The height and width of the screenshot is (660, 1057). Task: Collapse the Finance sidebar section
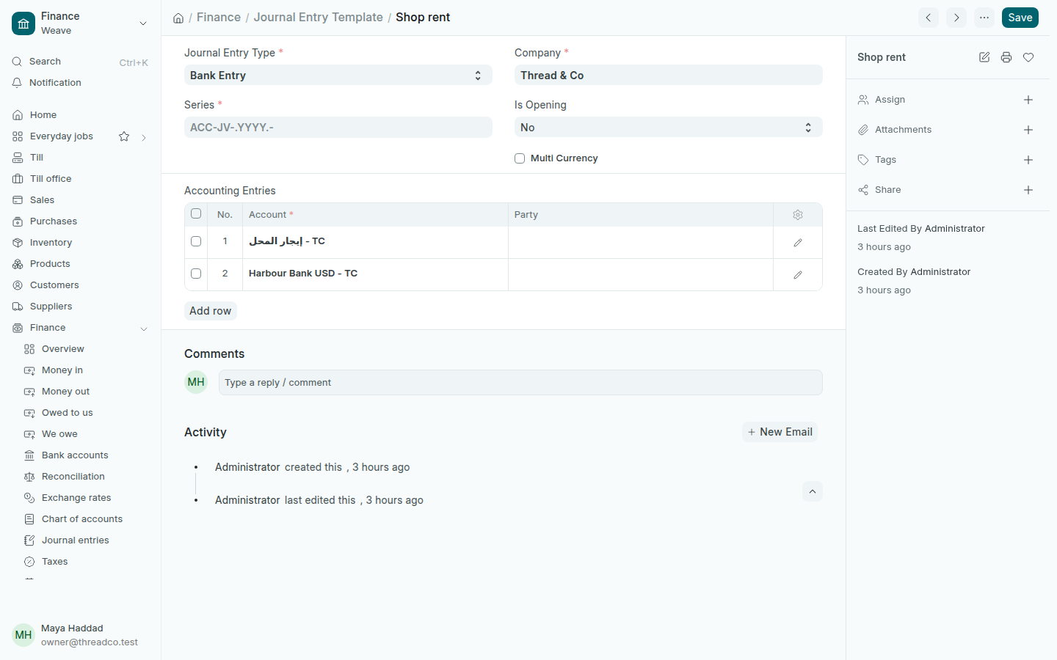coord(144,329)
